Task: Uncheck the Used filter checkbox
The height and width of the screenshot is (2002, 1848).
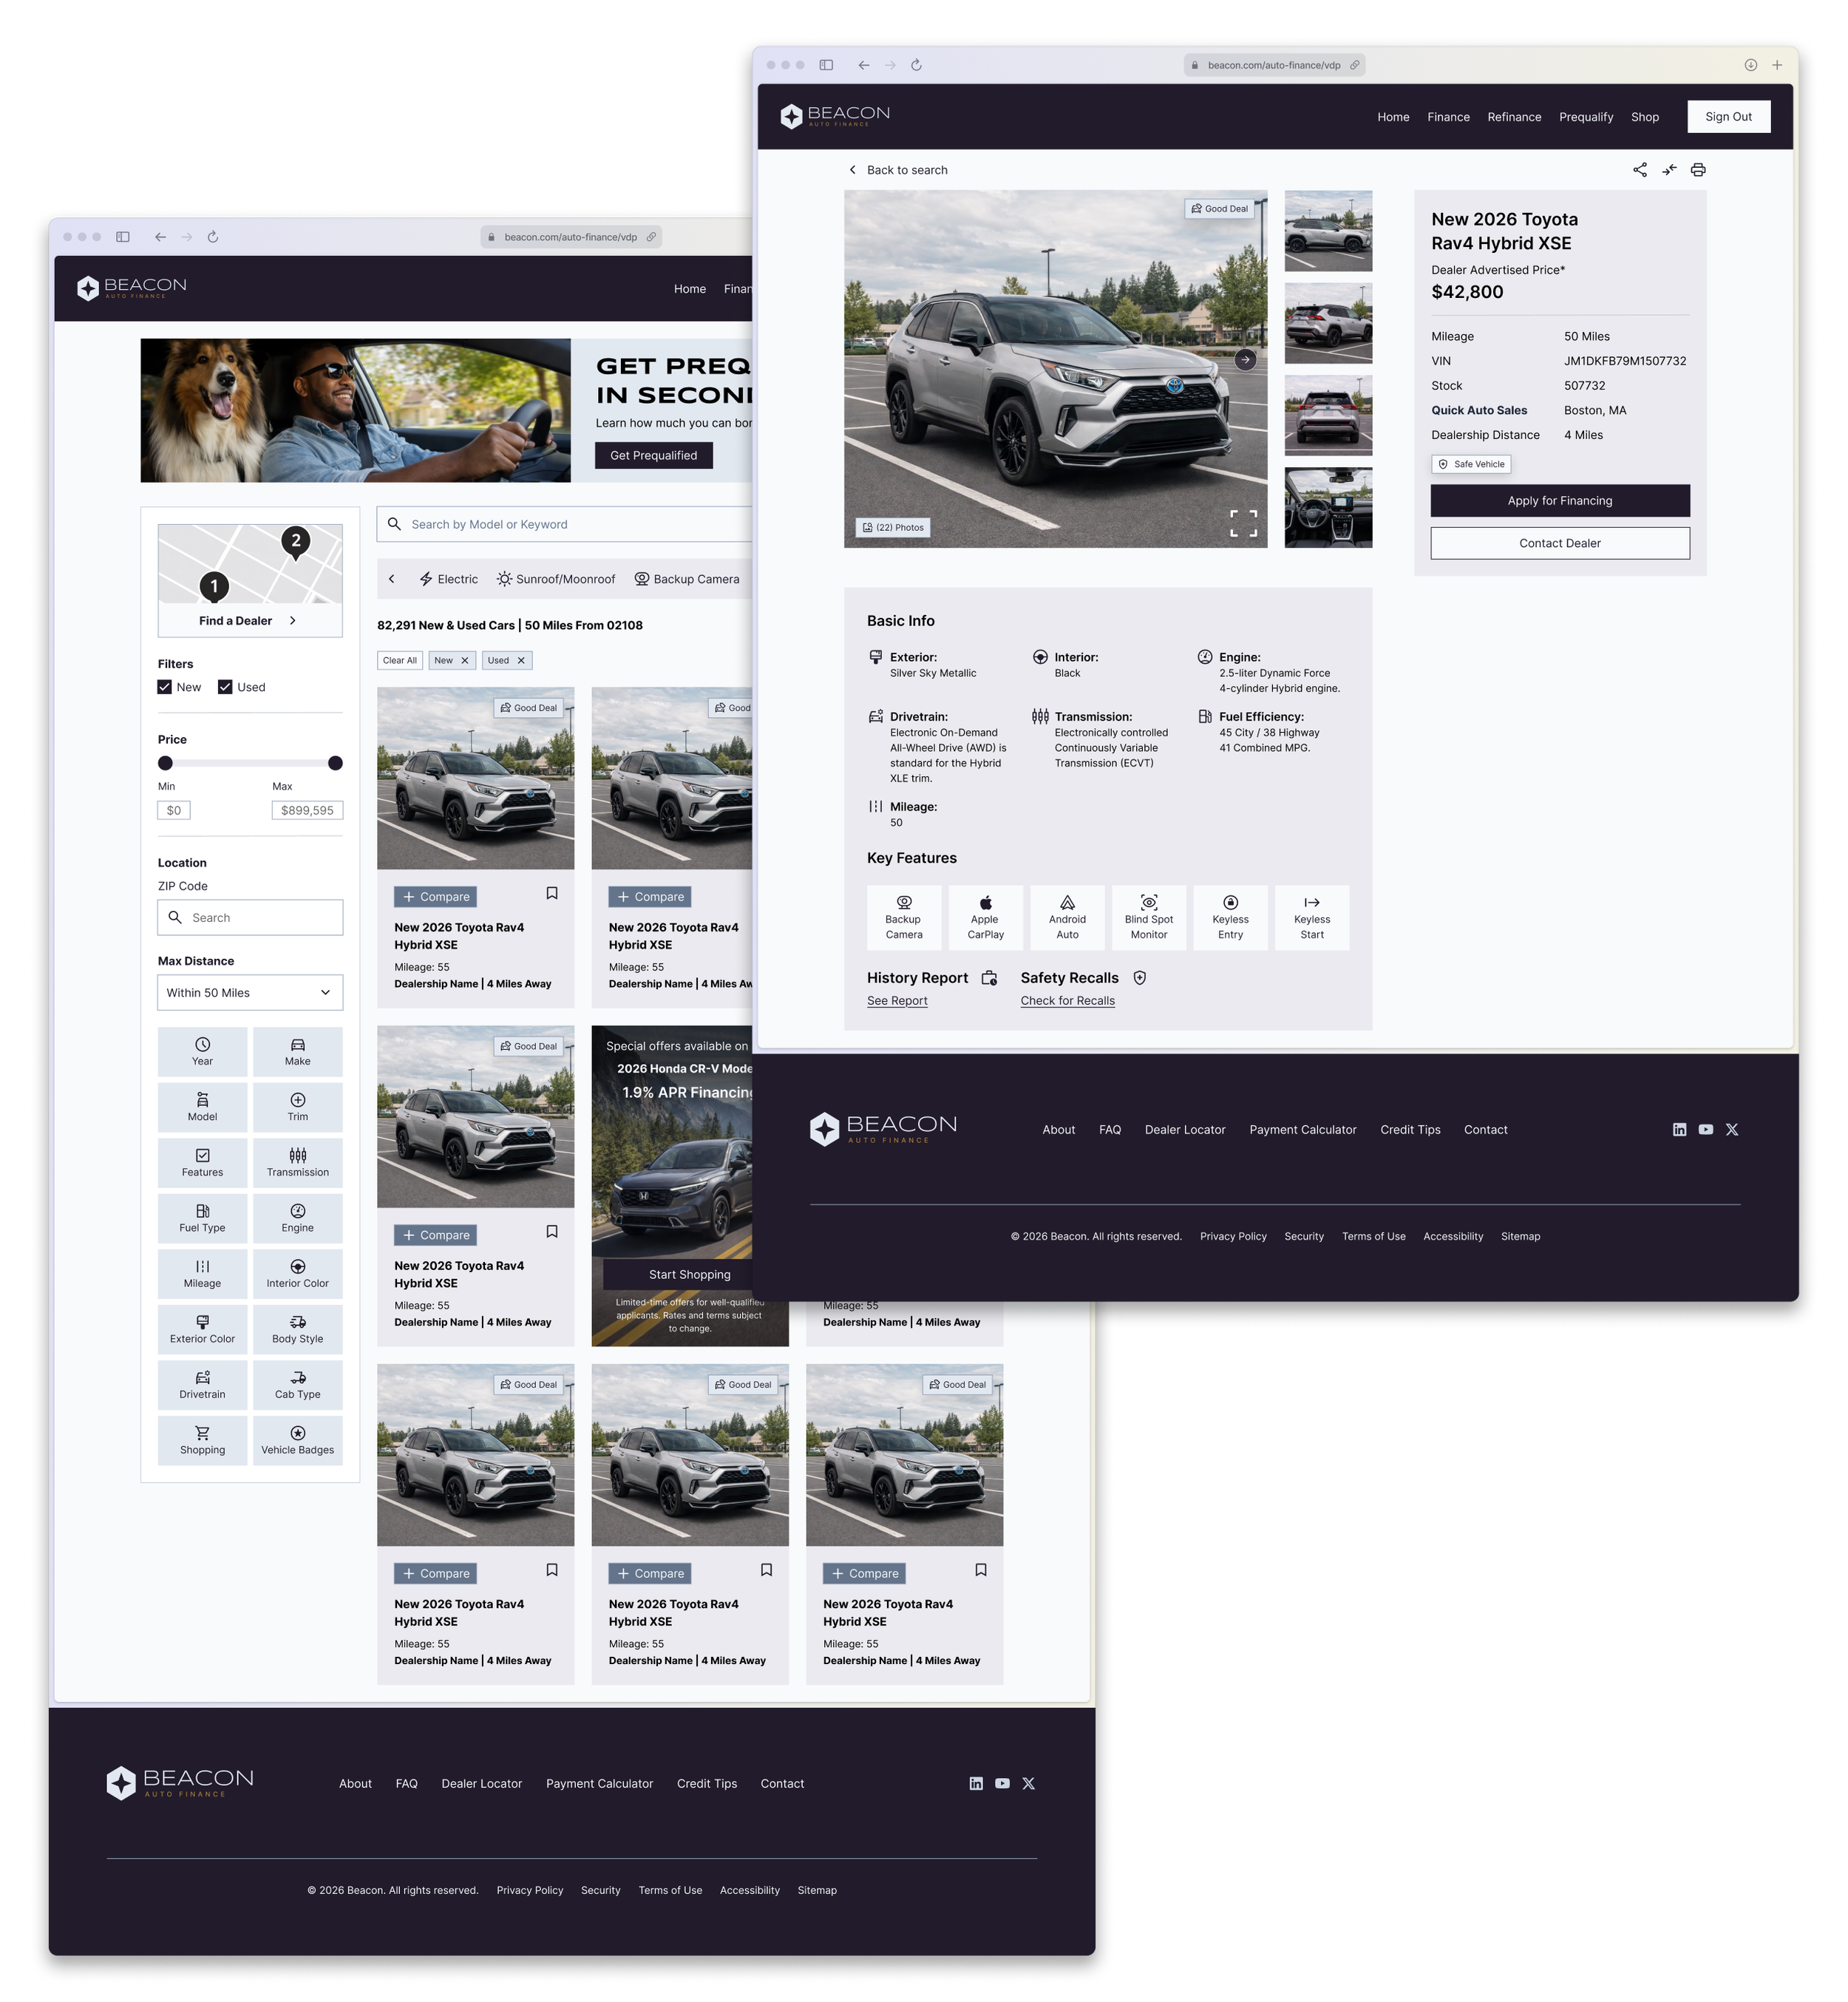Action: pos(225,687)
